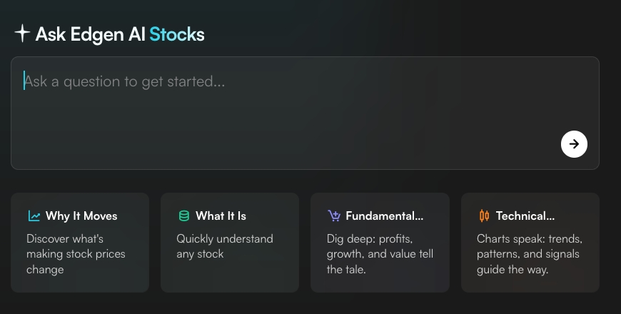This screenshot has height=314, width=621.
Task: Click the Fundamental shopping cart icon
Action: (x=334, y=216)
